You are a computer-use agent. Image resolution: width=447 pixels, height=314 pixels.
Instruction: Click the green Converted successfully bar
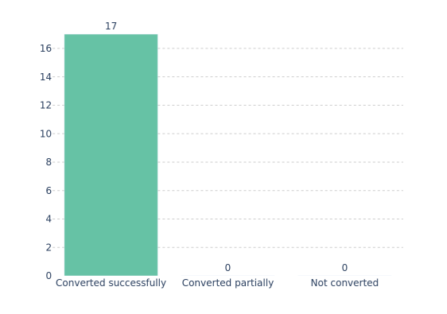click(x=111, y=155)
